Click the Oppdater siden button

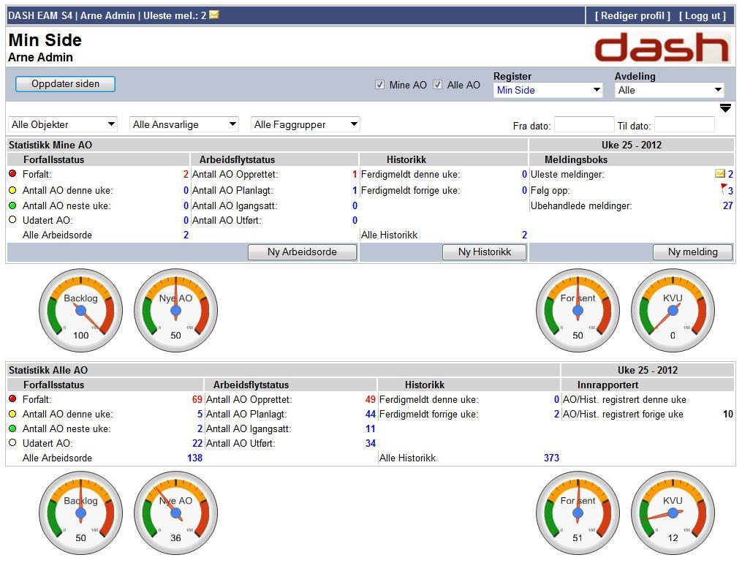(x=65, y=84)
